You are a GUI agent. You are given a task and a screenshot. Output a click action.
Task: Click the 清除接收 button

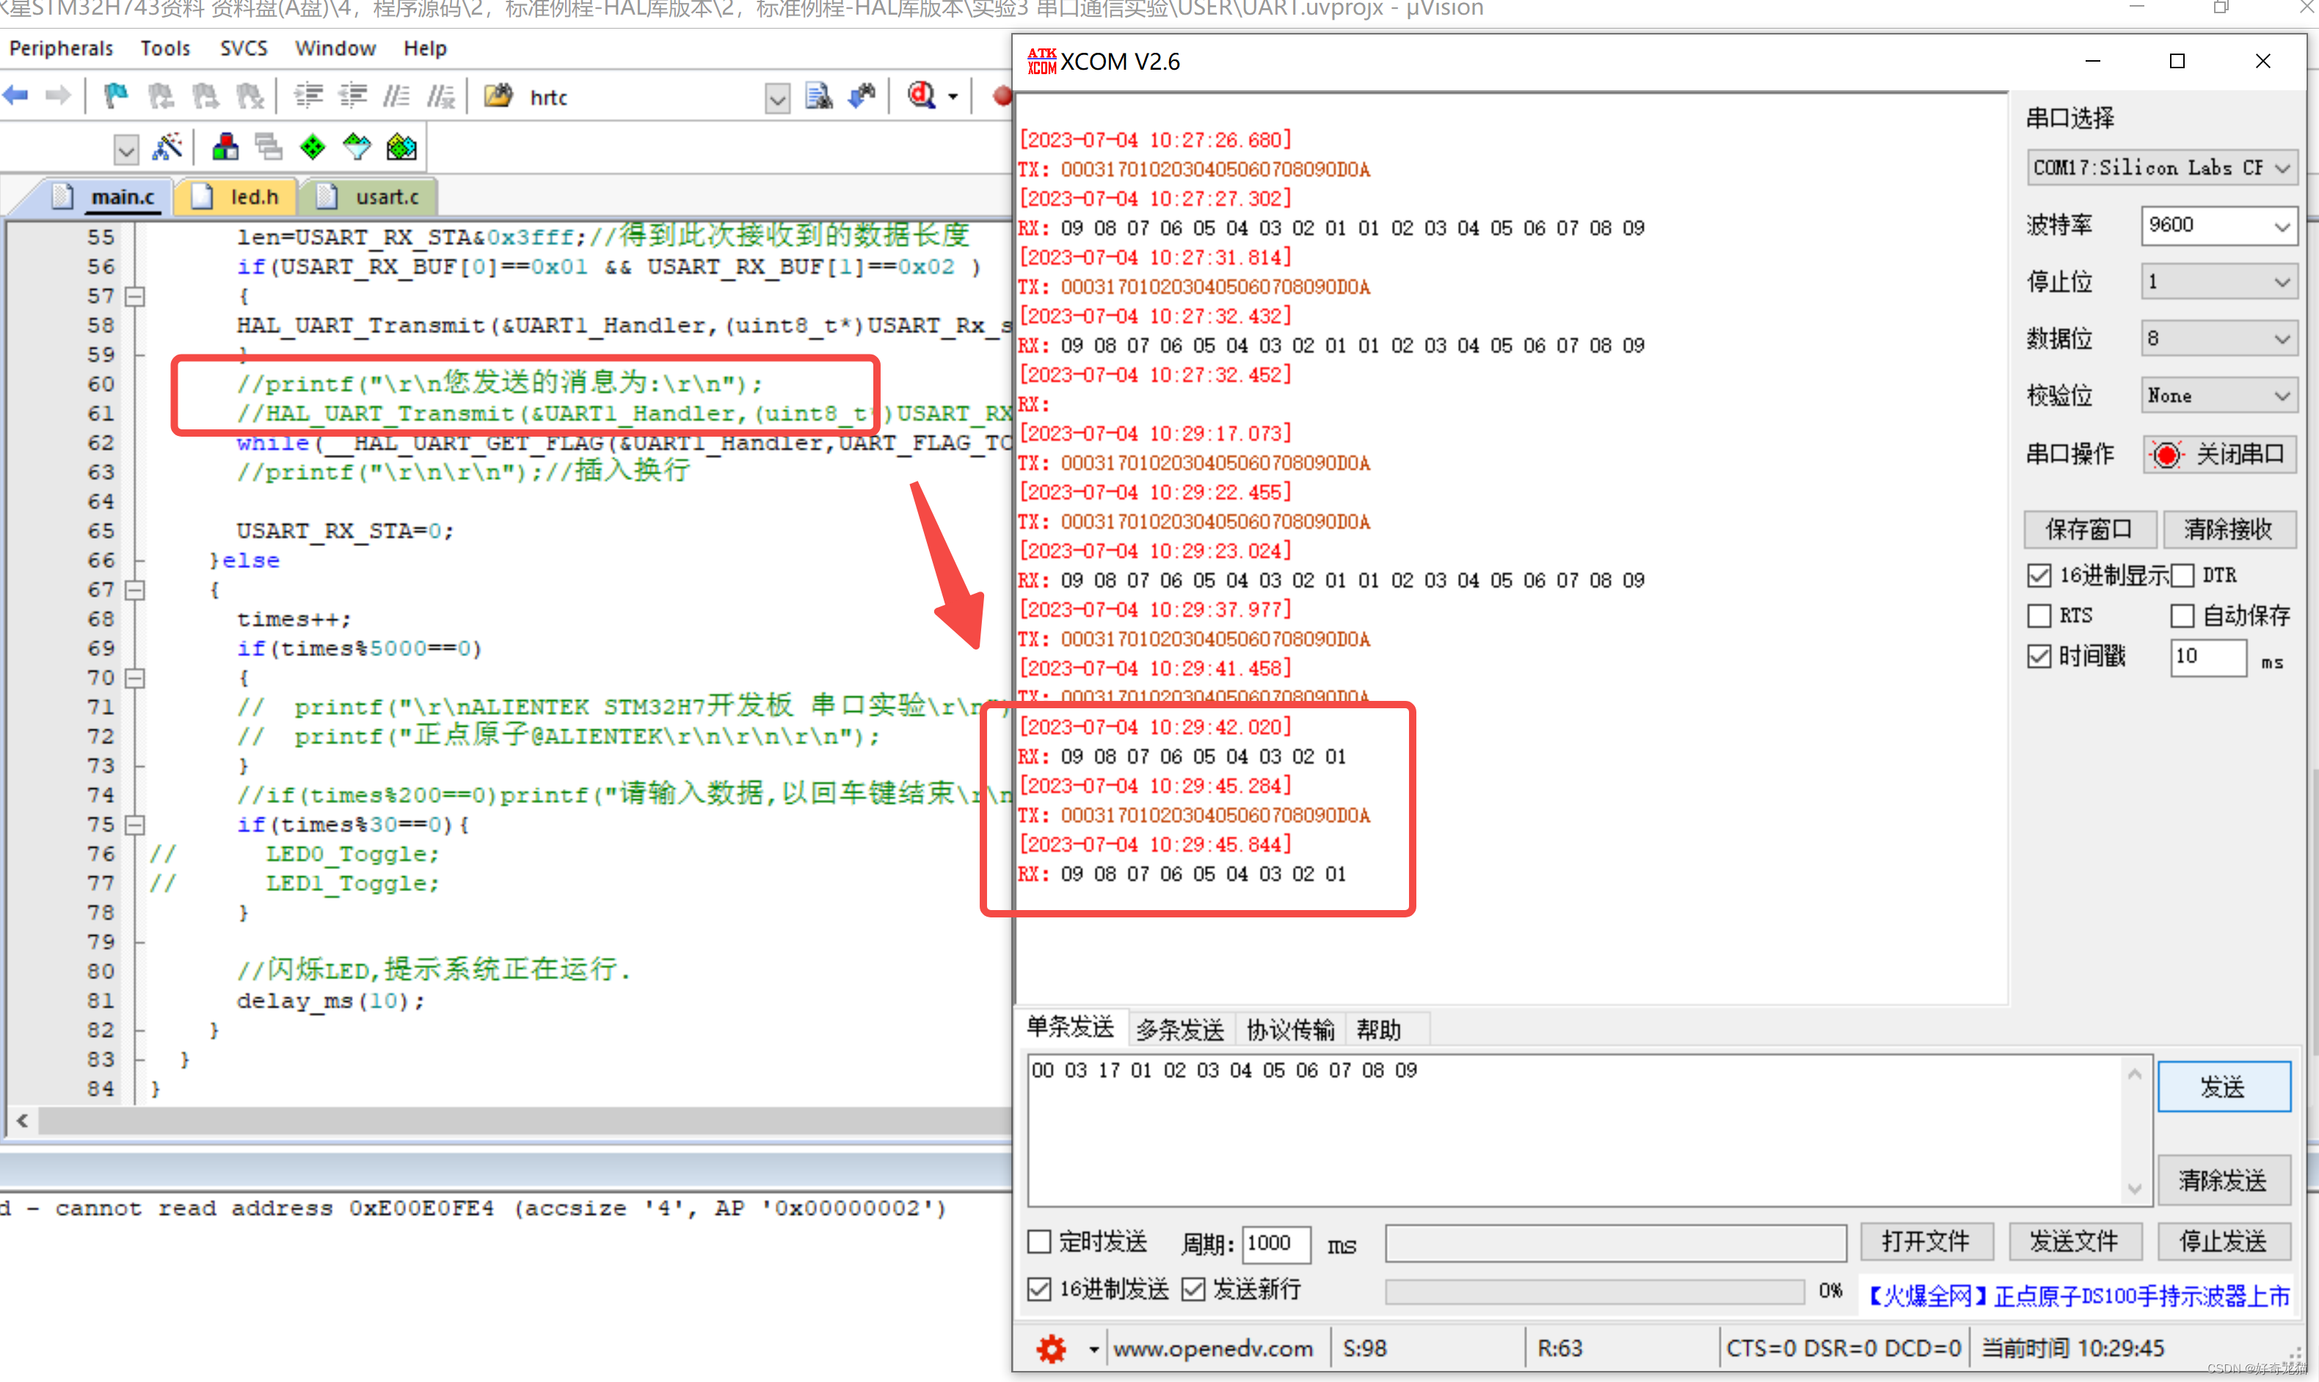(2229, 529)
